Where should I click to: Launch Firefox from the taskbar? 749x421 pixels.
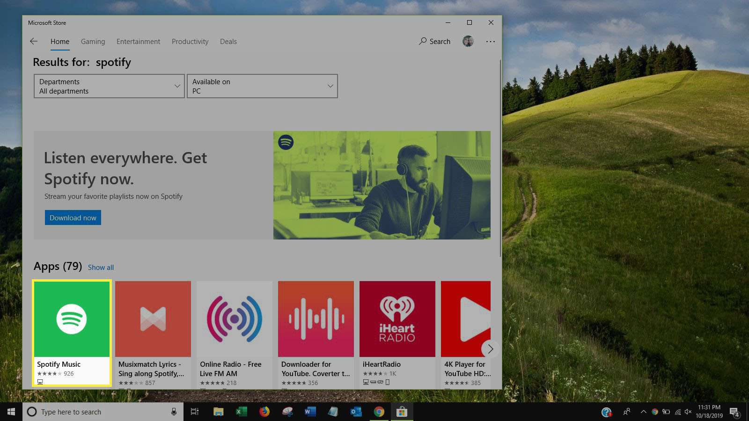[x=264, y=412]
